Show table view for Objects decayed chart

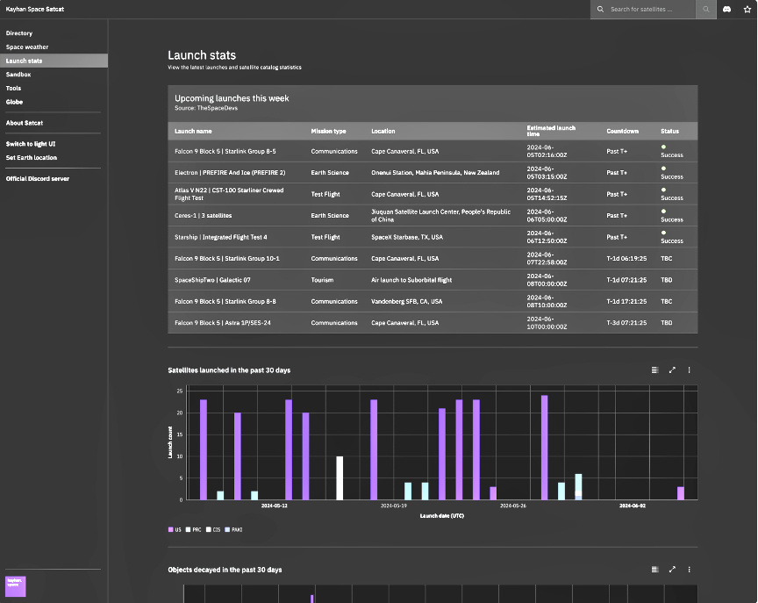point(654,570)
